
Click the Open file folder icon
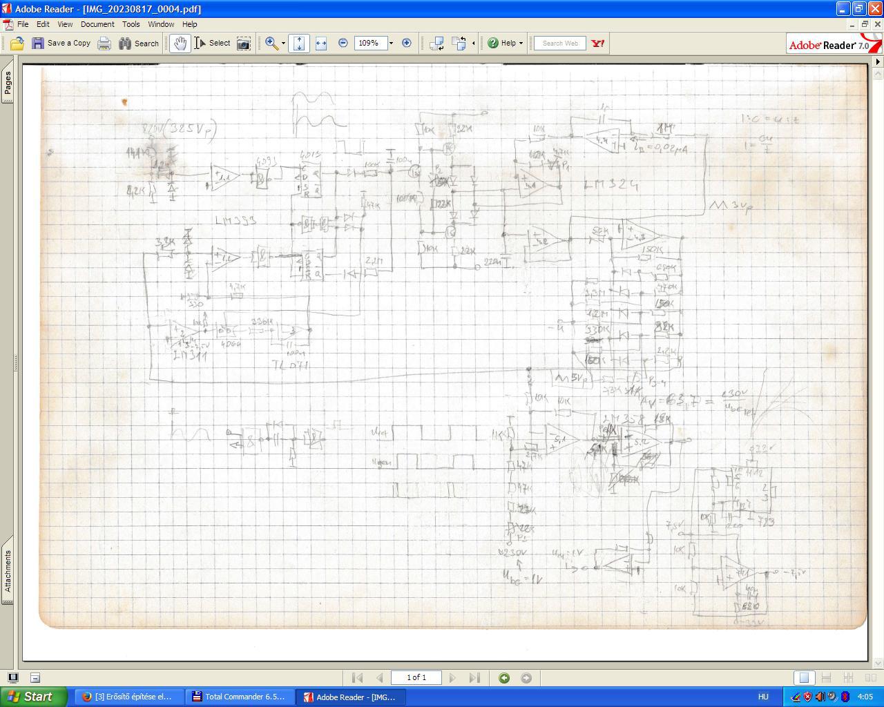pyautogui.click(x=17, y=43)
